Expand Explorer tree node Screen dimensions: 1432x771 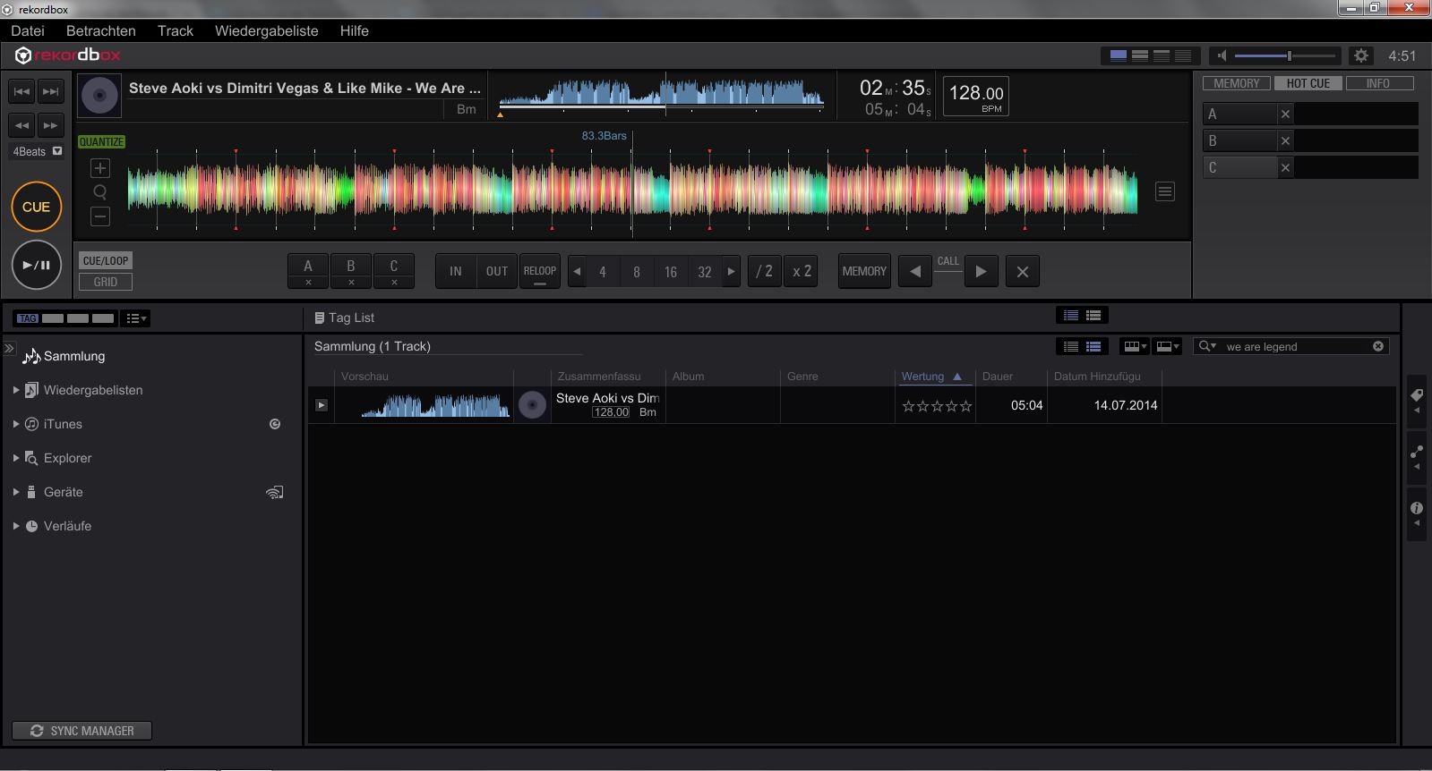[x=16, y=458]
